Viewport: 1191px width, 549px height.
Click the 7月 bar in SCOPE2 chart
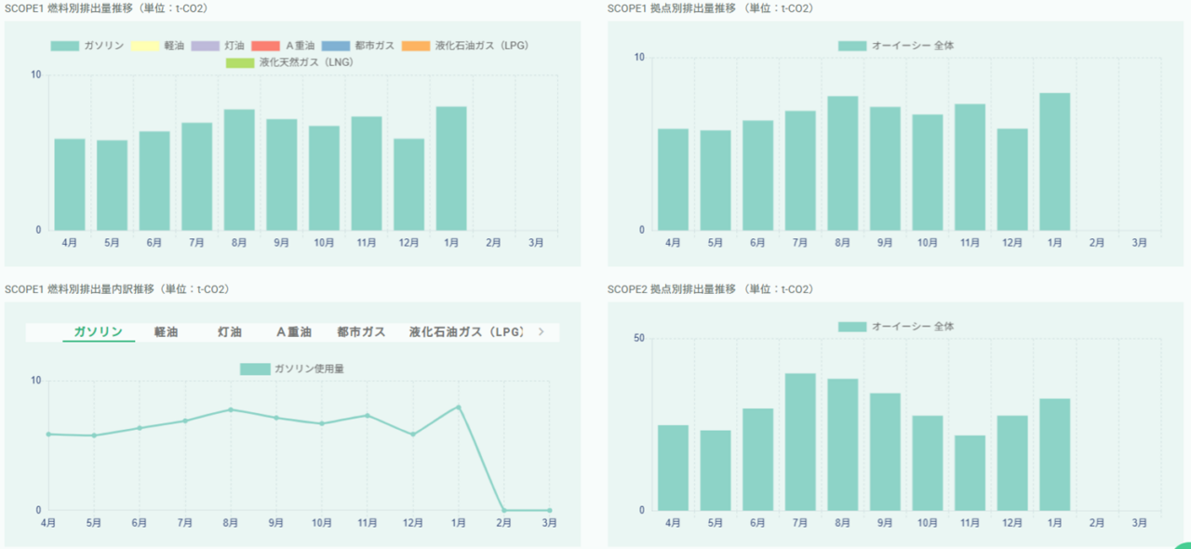click(x=800, y=442)
